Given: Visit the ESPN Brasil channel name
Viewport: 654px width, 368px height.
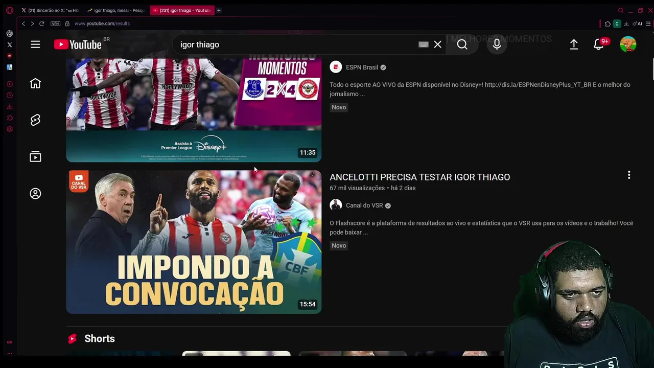Looking at the screenshot, I should [362, 67].
